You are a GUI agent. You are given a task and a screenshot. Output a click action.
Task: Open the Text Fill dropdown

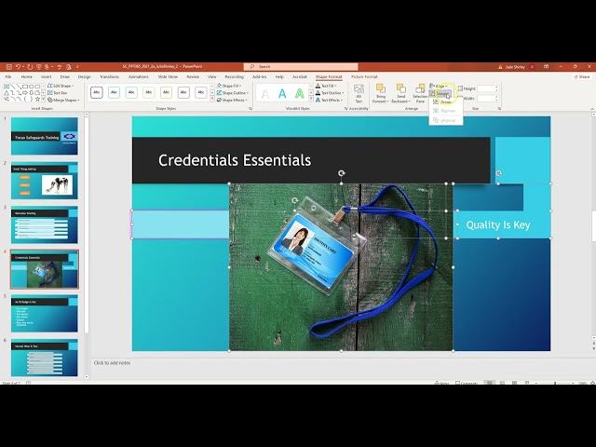point(326,86)
